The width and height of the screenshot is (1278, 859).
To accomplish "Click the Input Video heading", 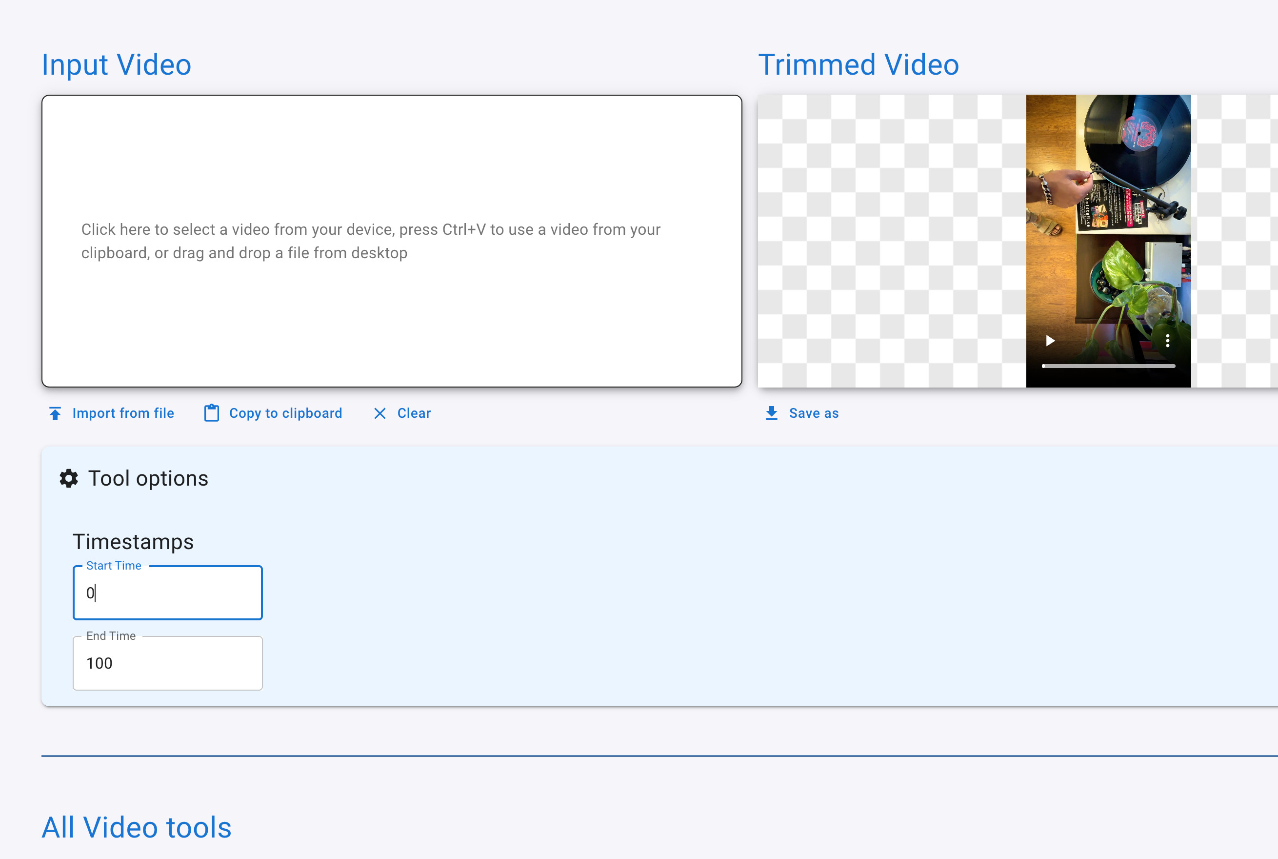I will pos(117,64).
